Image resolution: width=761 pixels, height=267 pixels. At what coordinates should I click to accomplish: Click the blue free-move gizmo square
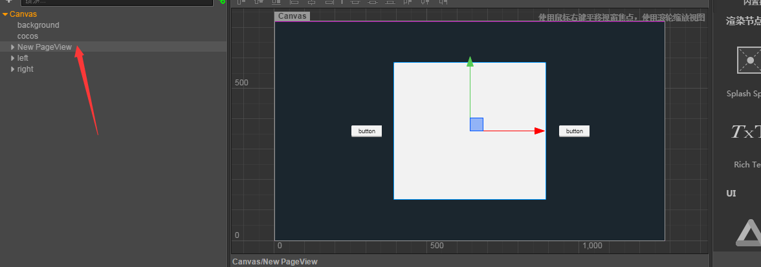pos(476,124)
